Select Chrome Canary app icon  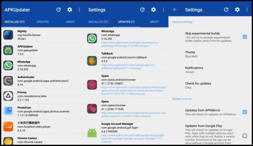click(8, 141)
